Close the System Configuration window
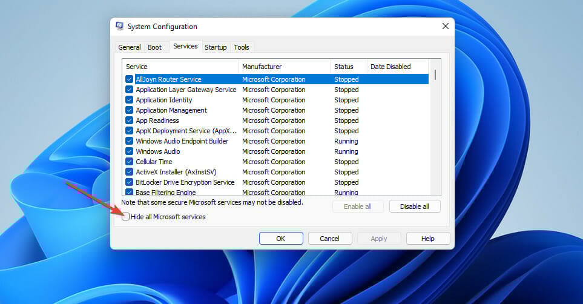Screen dimensions: 583x304 [x=445, y=26]
